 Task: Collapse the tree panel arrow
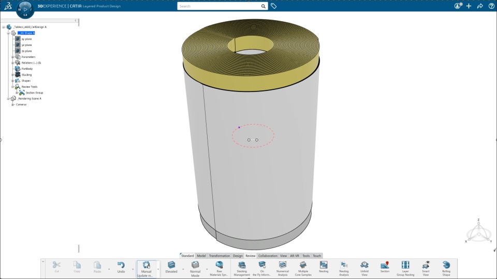(76, 21)
